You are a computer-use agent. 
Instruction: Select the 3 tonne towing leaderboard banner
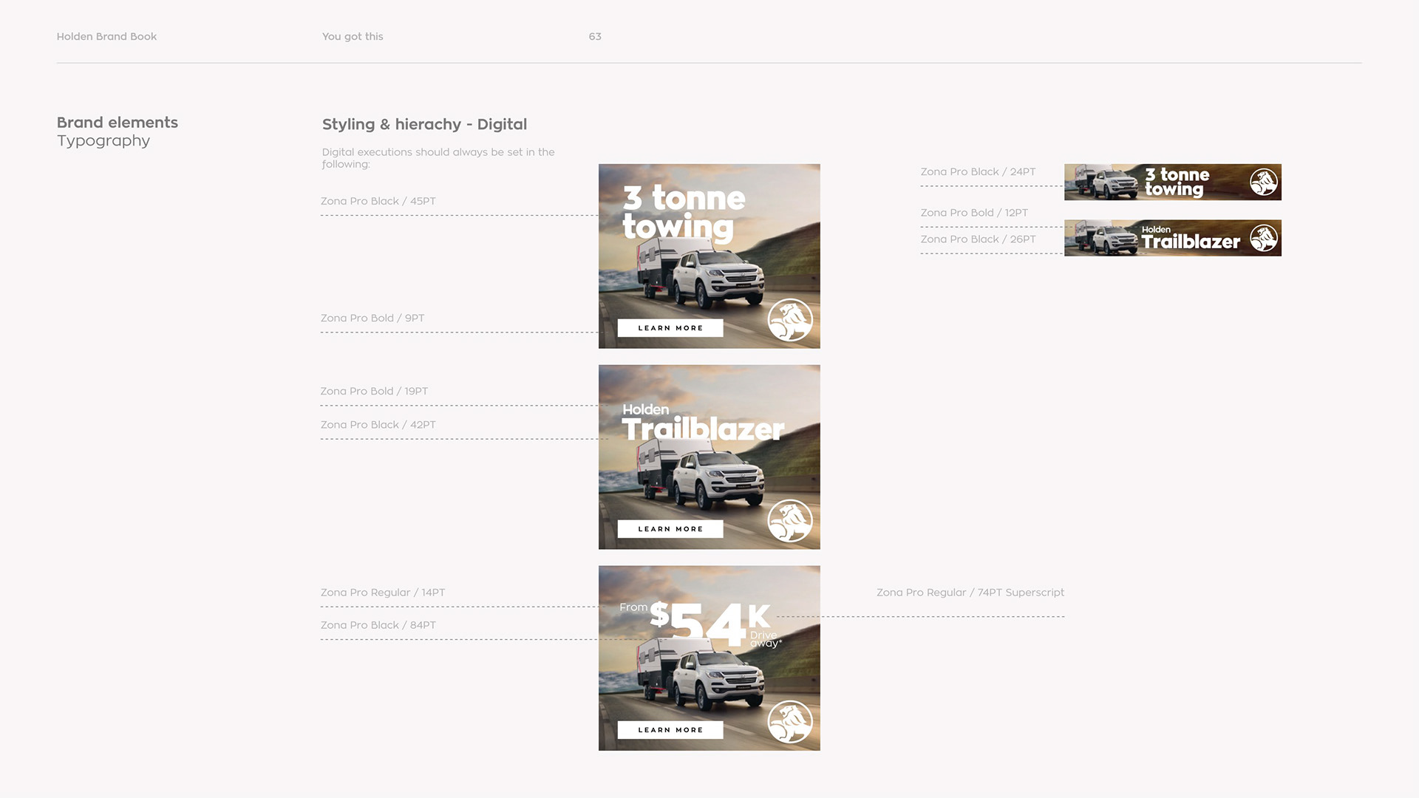point(1172,183)
